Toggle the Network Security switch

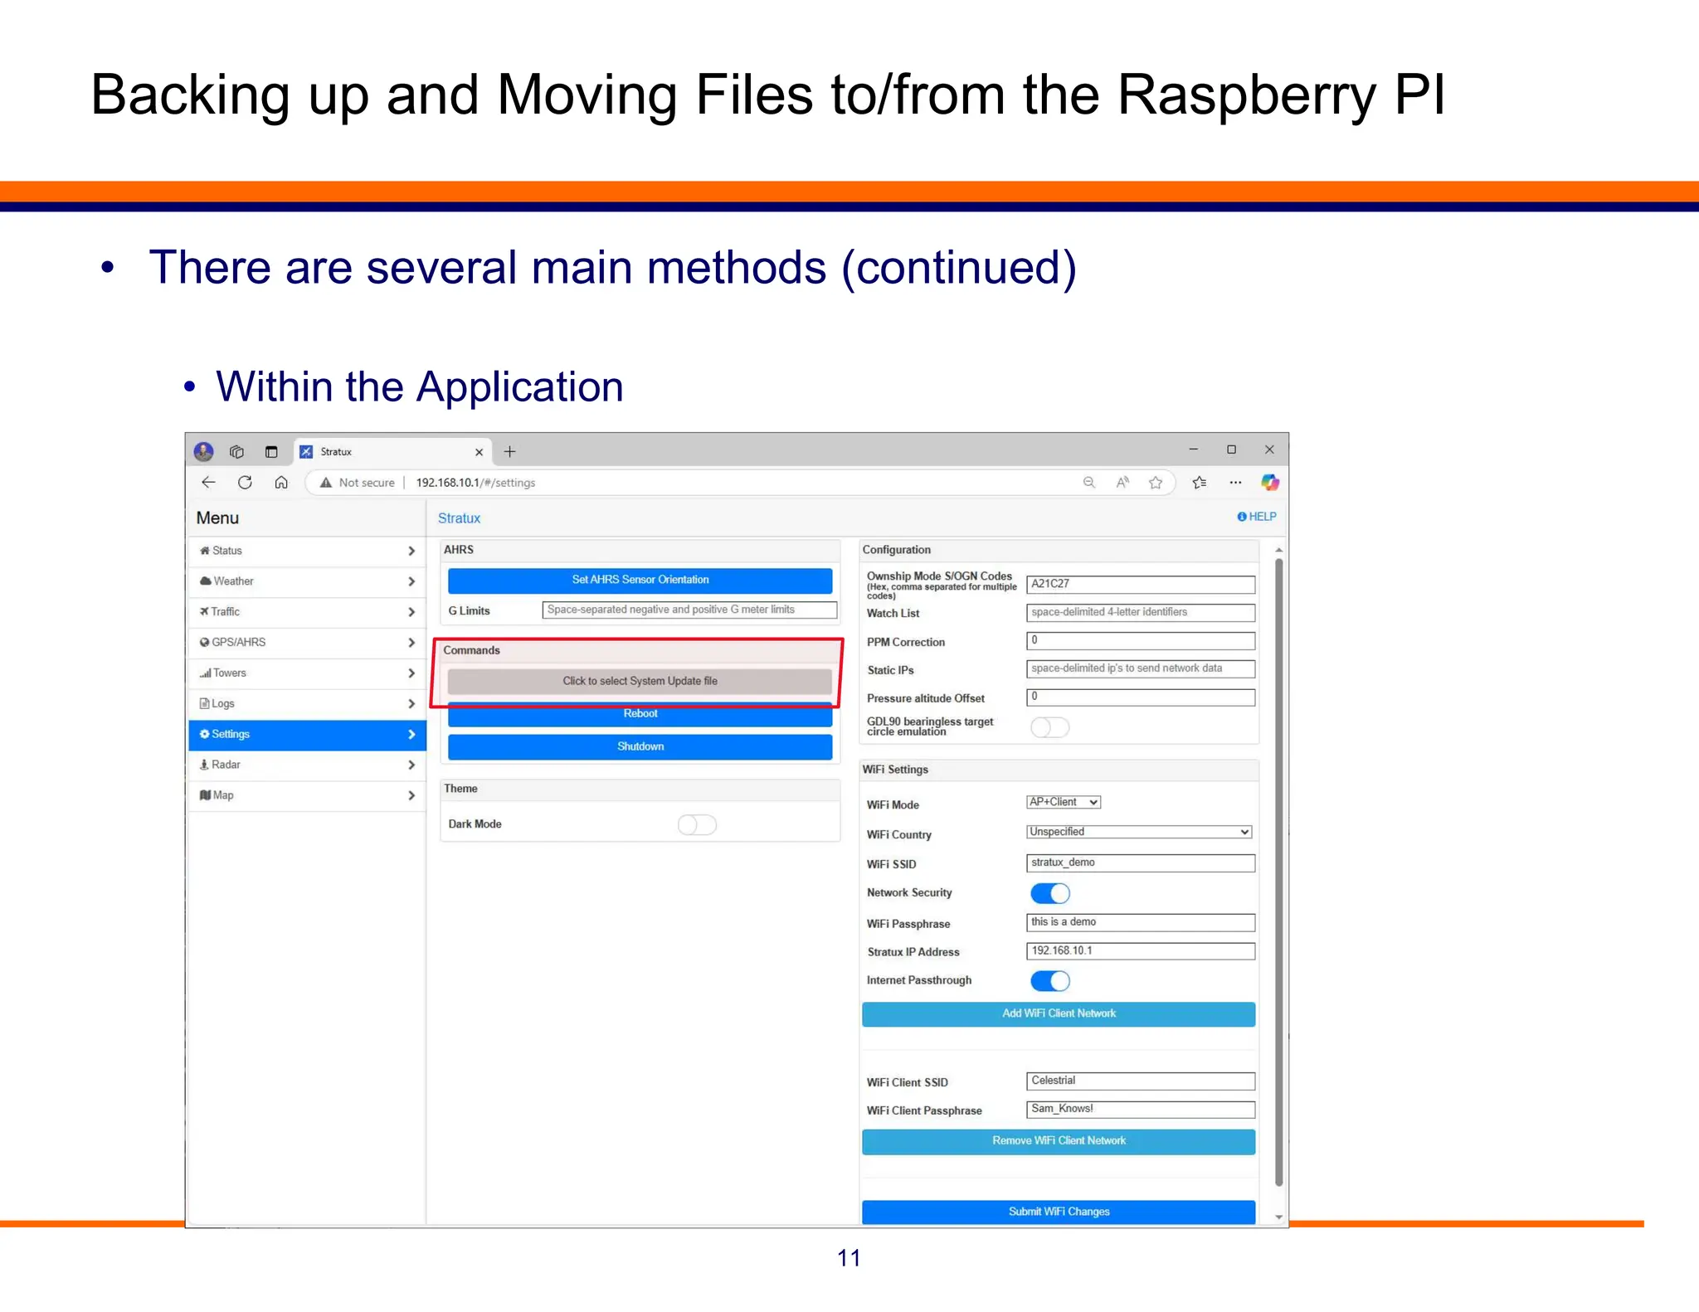1049,893
